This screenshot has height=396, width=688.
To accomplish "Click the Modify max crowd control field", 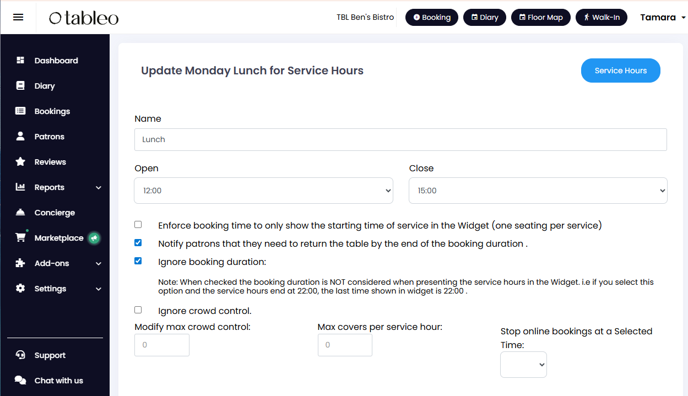I will point(162,345).
